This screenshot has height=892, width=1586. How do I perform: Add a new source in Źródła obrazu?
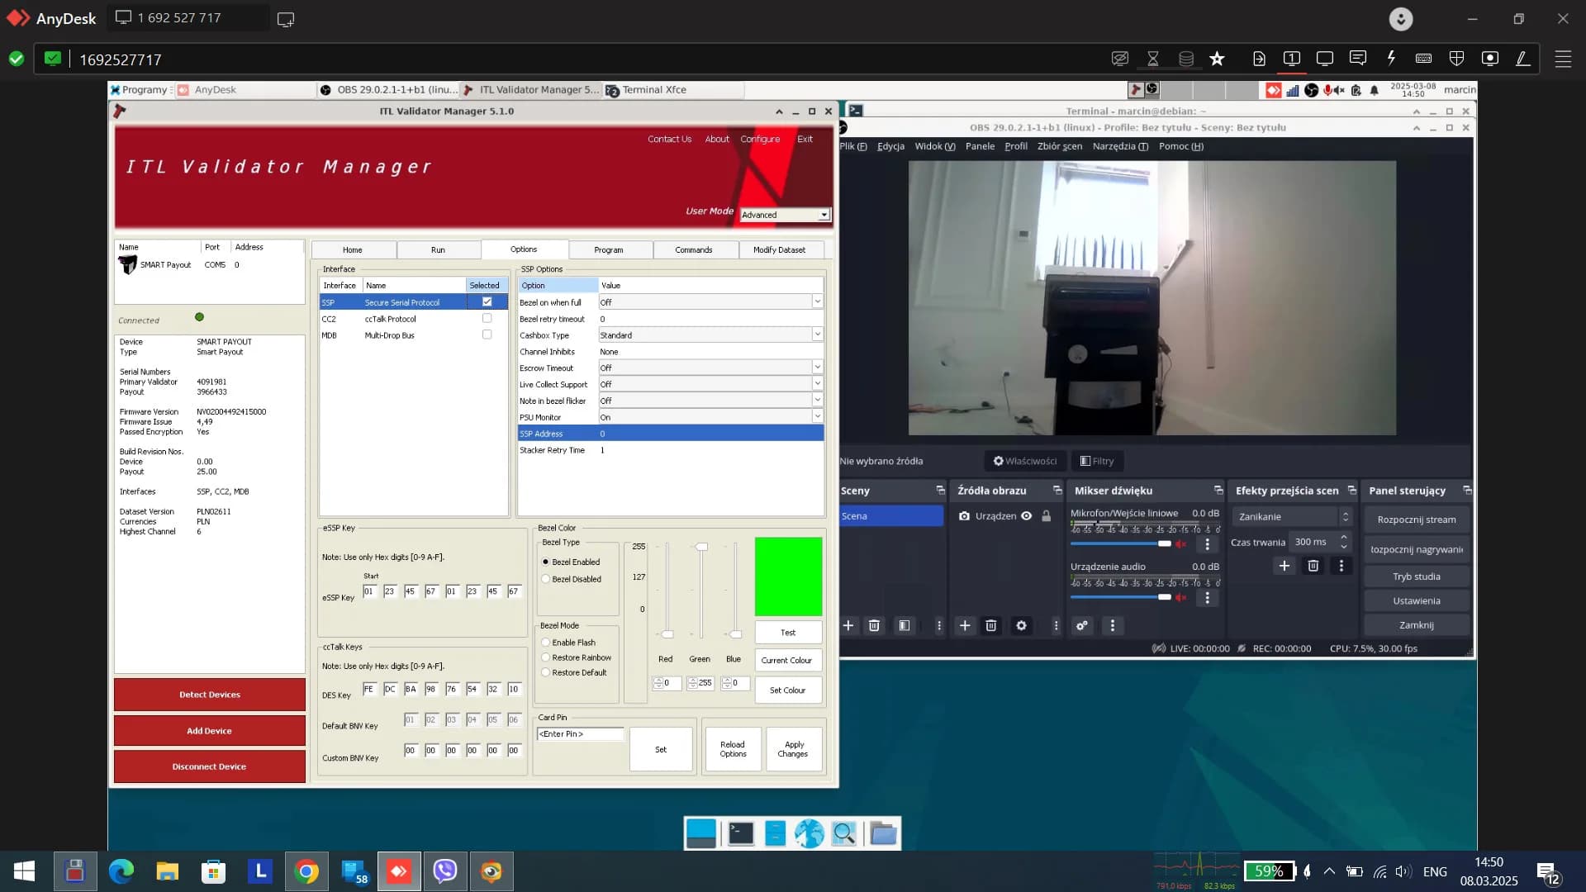pos(964,626)
